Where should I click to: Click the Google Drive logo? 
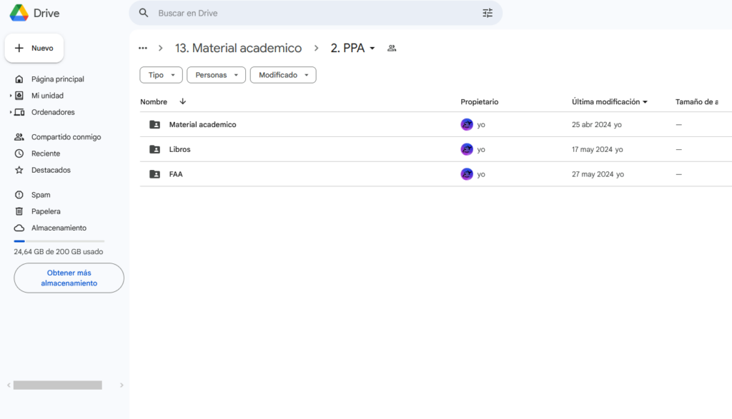pos(19,13)
